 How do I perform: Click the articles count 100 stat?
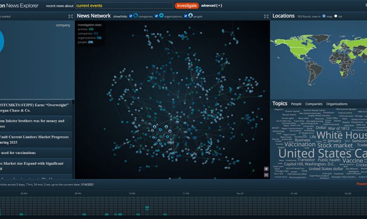[x=91, y=29]
